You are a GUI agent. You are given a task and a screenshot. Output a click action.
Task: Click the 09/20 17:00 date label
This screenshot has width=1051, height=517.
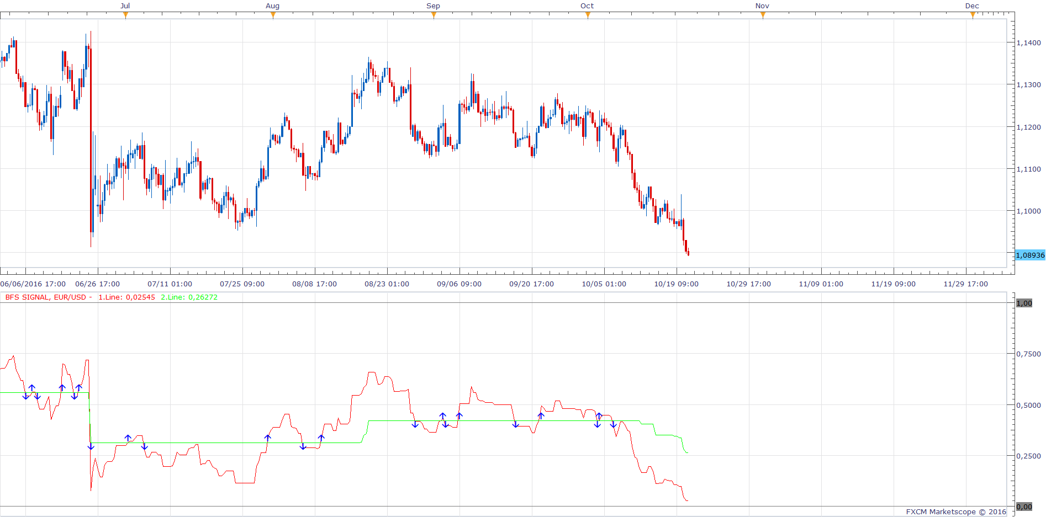[x=532, y=284]
